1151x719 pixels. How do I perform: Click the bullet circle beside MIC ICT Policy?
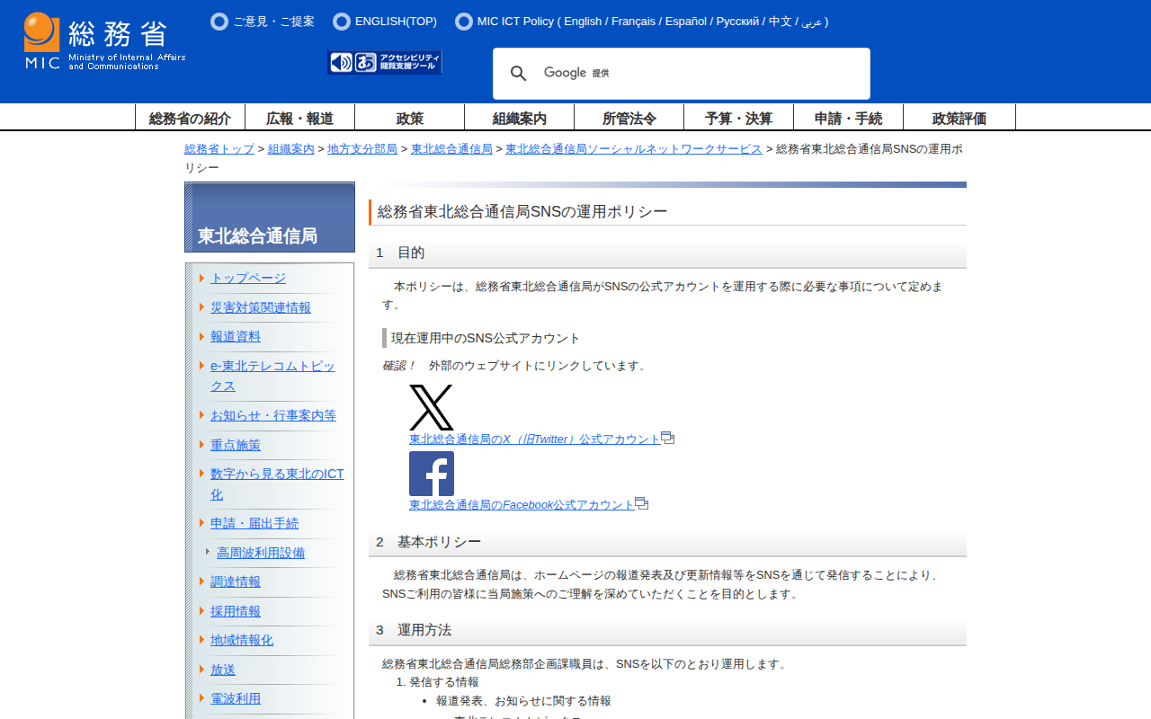(464, 22)
